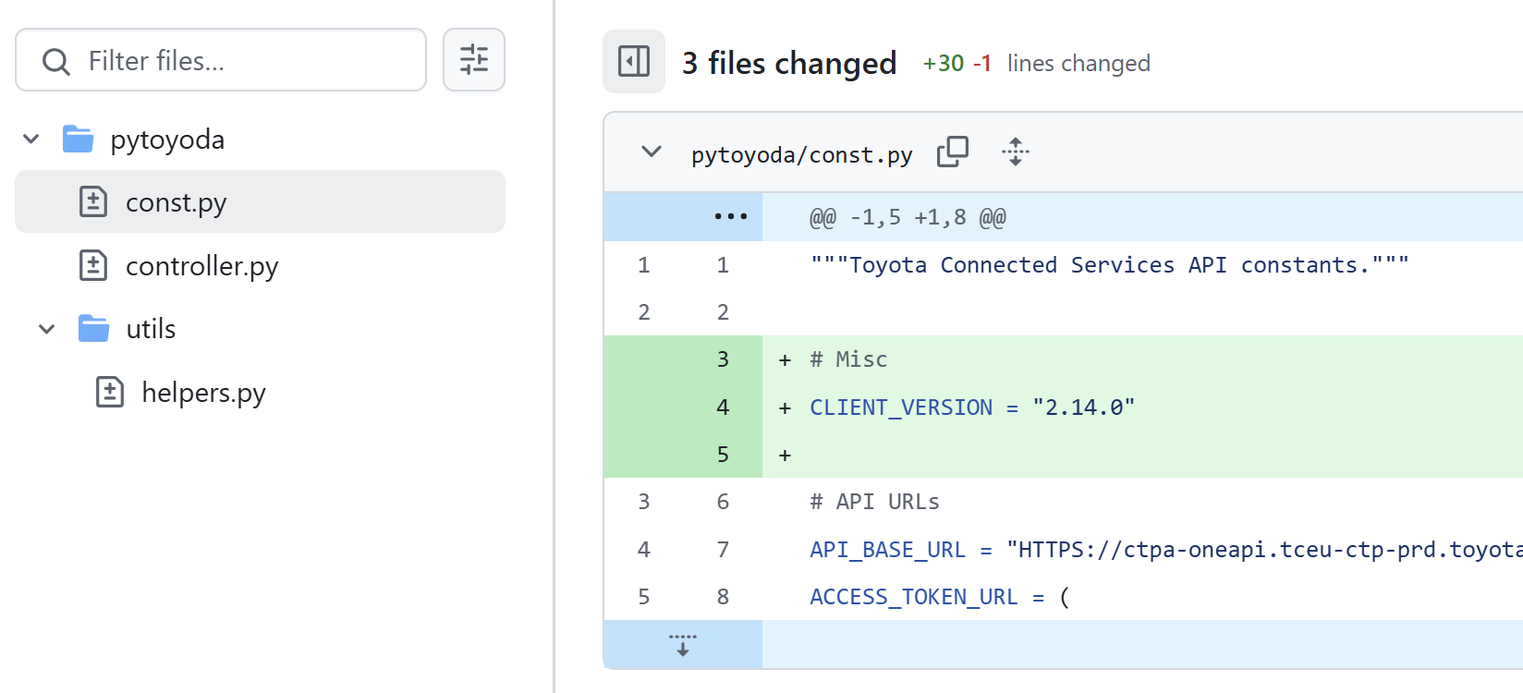The height and width of the screenshot is (693, 1523).
Task: Collapse the const.py file diff
Action: pyautogui.click(x=652, y=152)
